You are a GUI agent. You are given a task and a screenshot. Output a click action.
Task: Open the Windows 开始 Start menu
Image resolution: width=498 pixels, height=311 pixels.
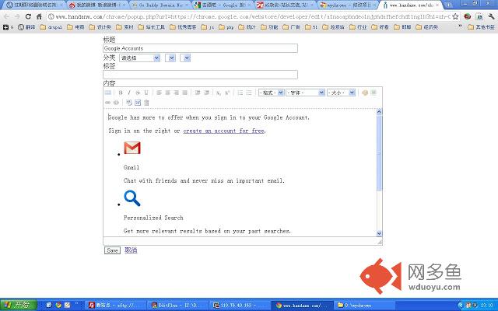(x=19, y=305)
